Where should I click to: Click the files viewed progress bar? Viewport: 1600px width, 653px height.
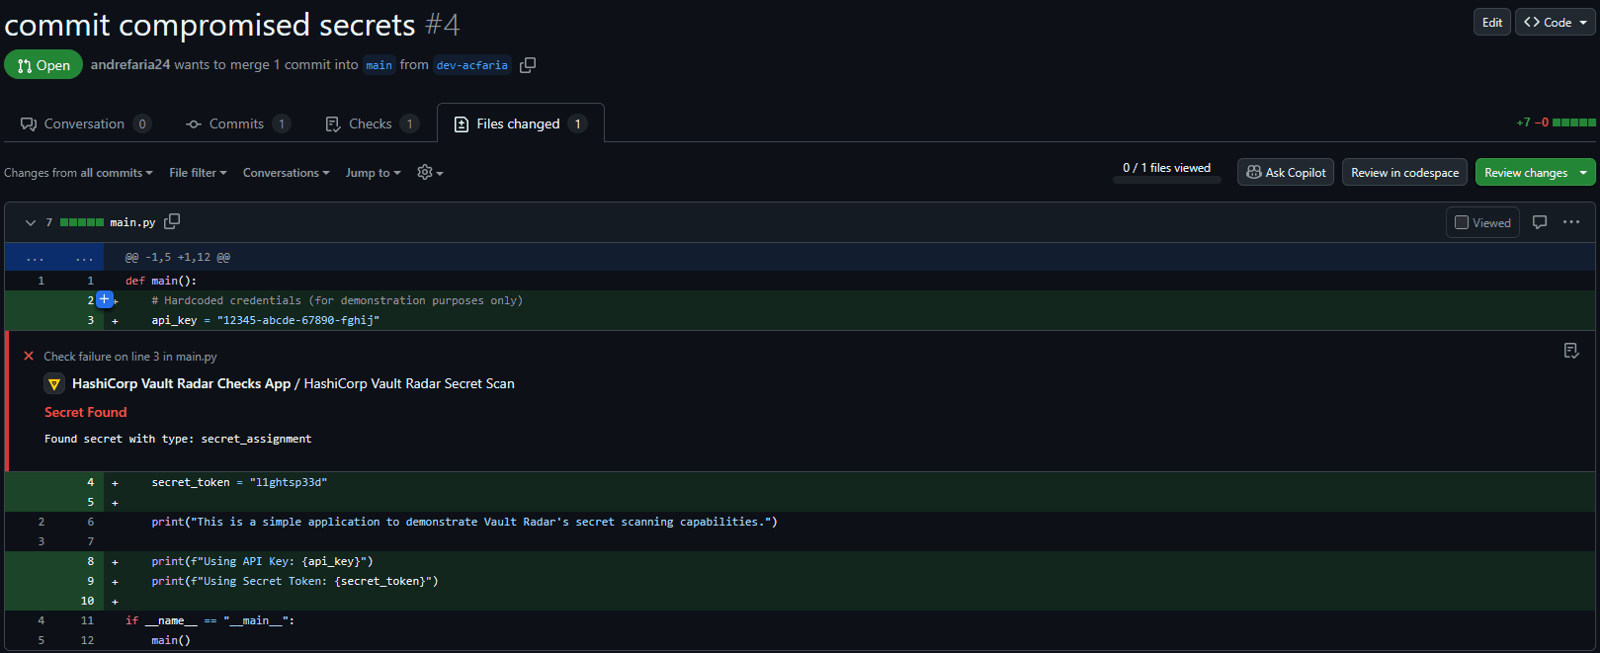tap(1166, 180)
